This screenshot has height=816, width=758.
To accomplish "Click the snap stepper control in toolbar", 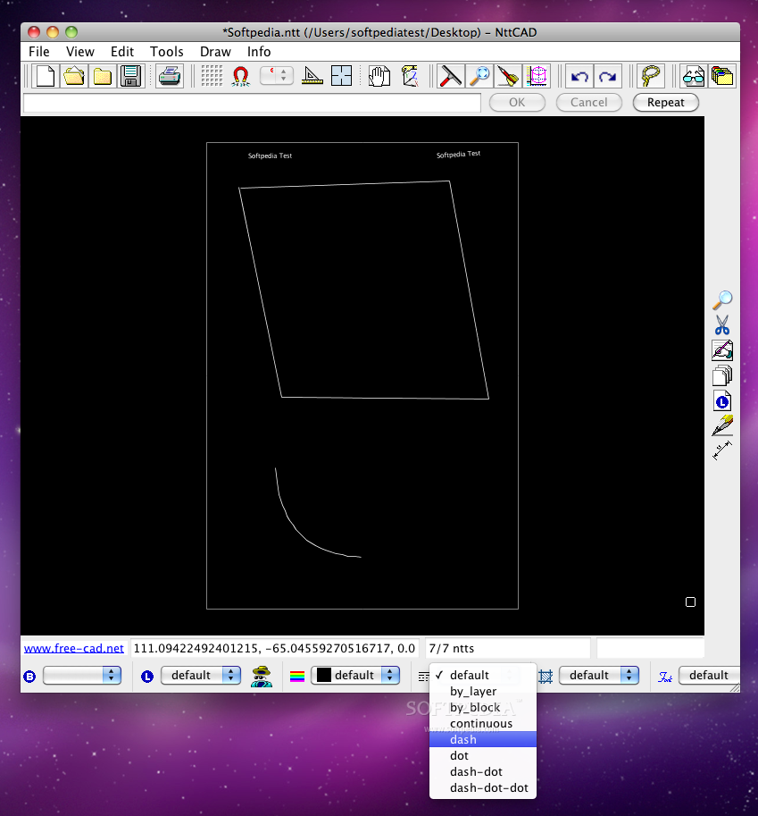I will (x=277, y=76).
